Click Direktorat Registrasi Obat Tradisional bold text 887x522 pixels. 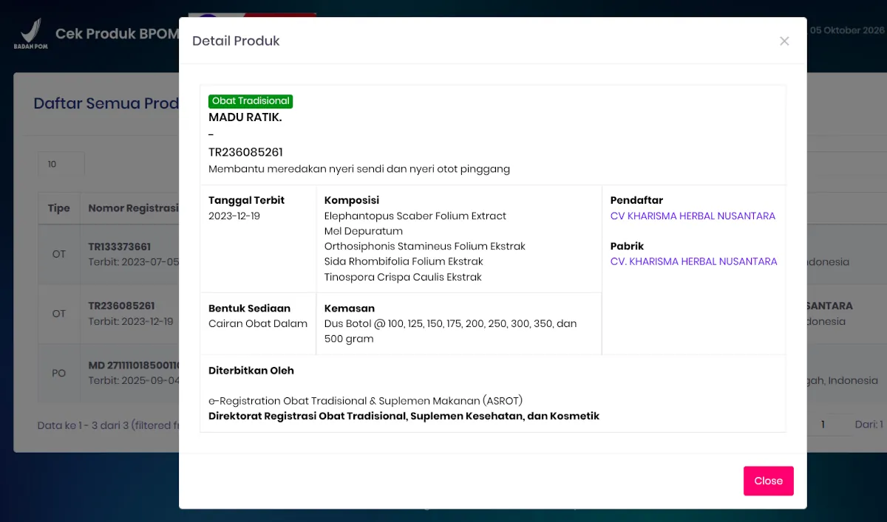click(404, 416)
